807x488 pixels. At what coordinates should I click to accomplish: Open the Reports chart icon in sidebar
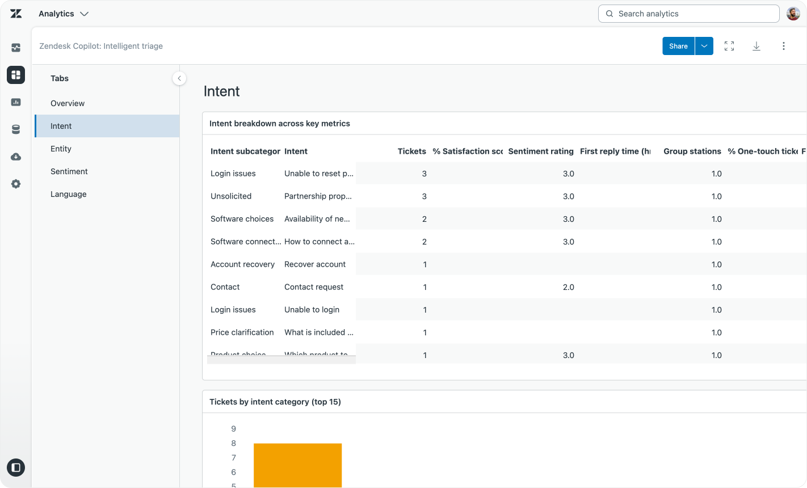click(x=16, y=102)
